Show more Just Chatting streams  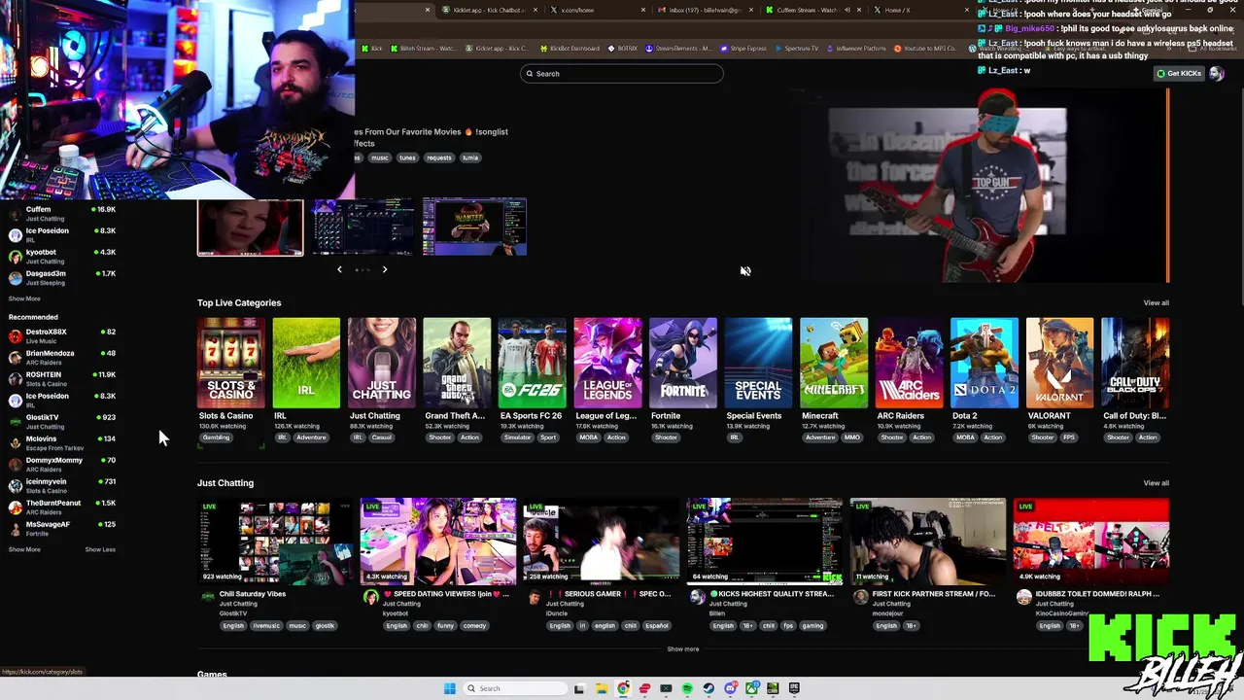tap(682, 648)
